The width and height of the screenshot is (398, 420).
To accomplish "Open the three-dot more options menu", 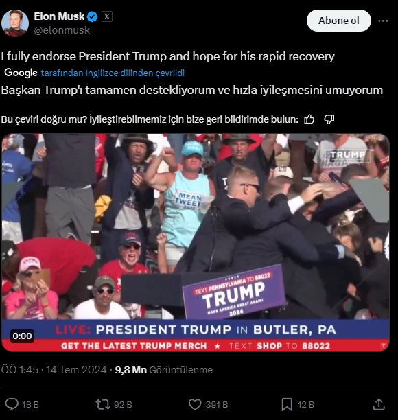I will click(x=383, y=21).
